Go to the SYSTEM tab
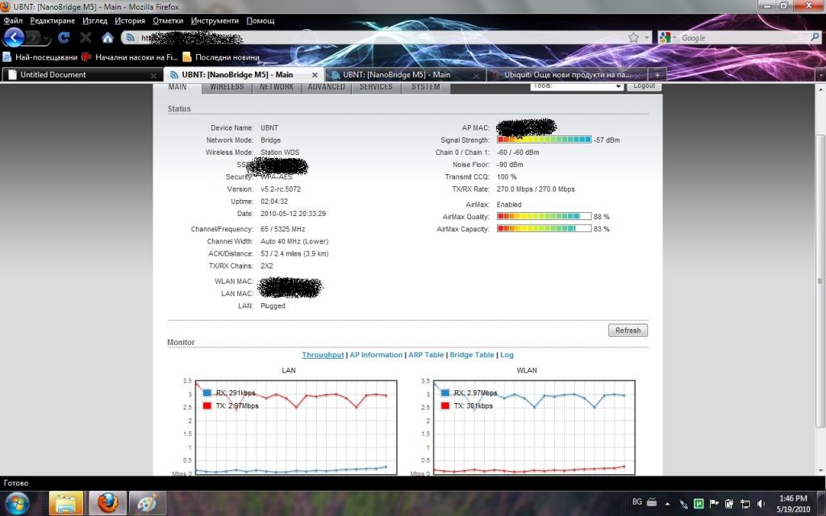 pos(425,87)
